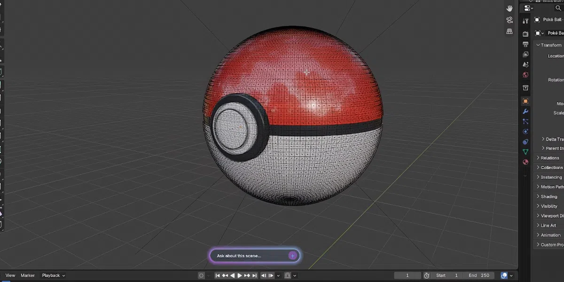Play the animation forward
This screenshot has height=282, width=564.
(240, 275)
